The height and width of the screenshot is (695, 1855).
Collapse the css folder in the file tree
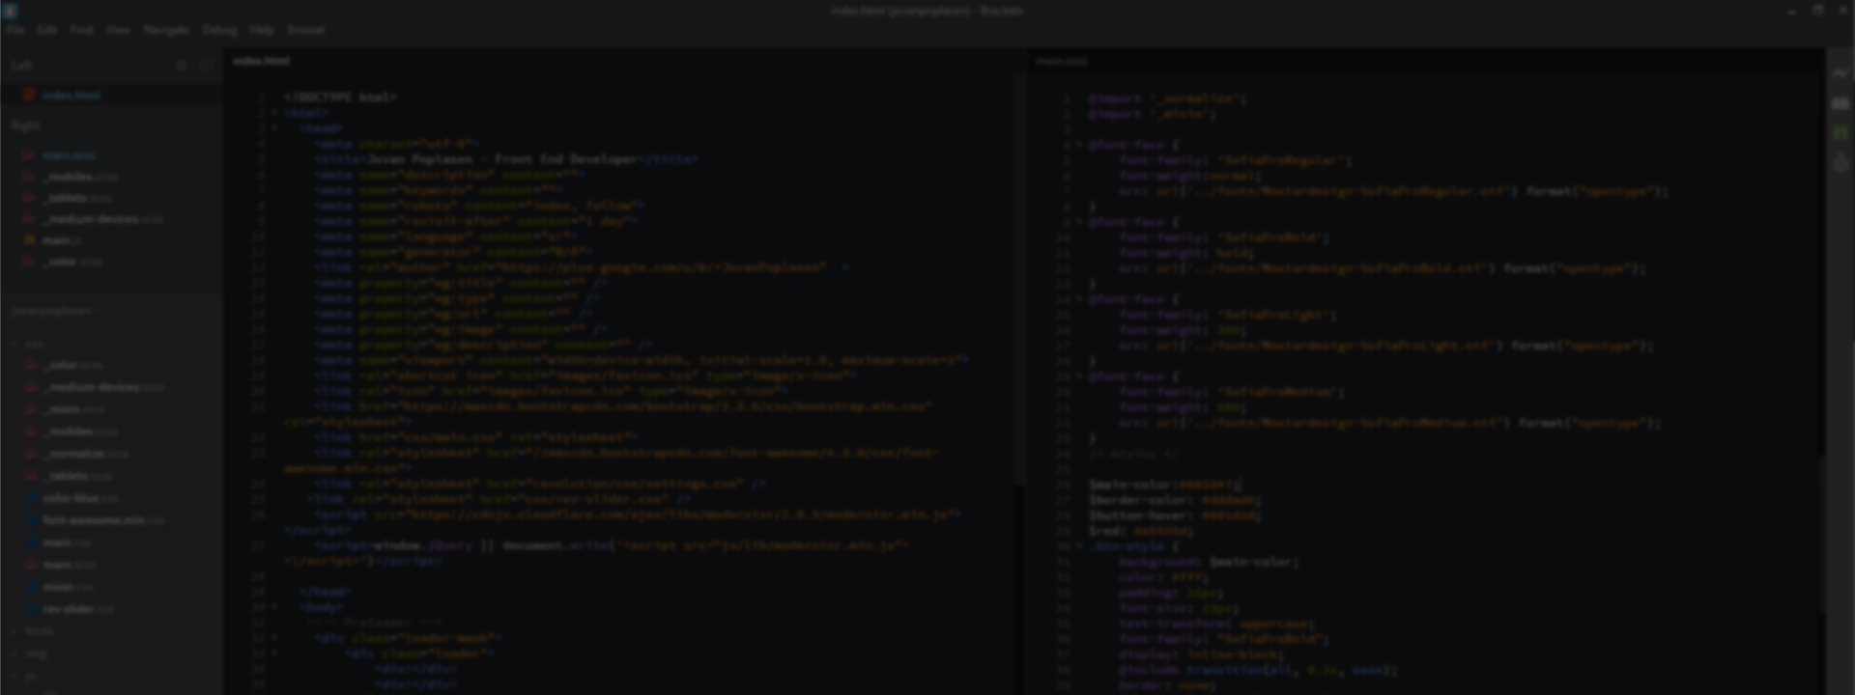[16, 344]
